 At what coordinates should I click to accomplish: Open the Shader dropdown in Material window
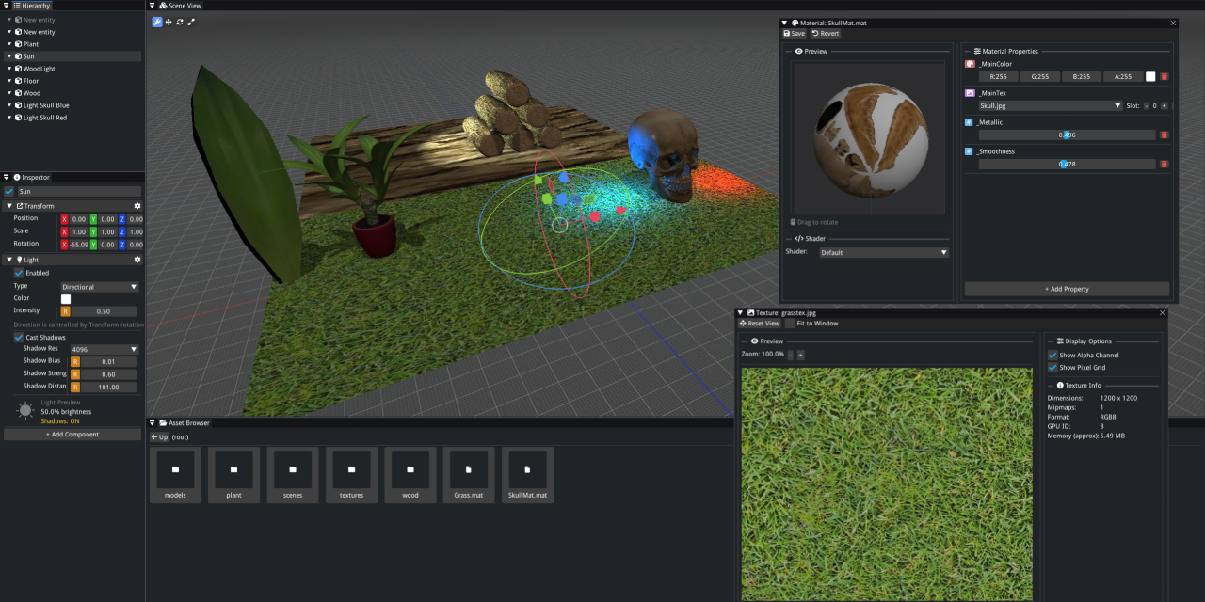884,252
